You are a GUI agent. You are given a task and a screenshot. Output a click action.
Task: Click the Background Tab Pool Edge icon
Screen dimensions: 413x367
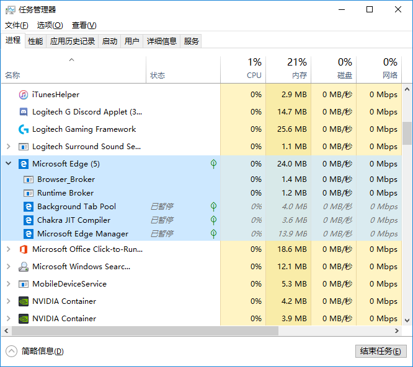(29, 207)
